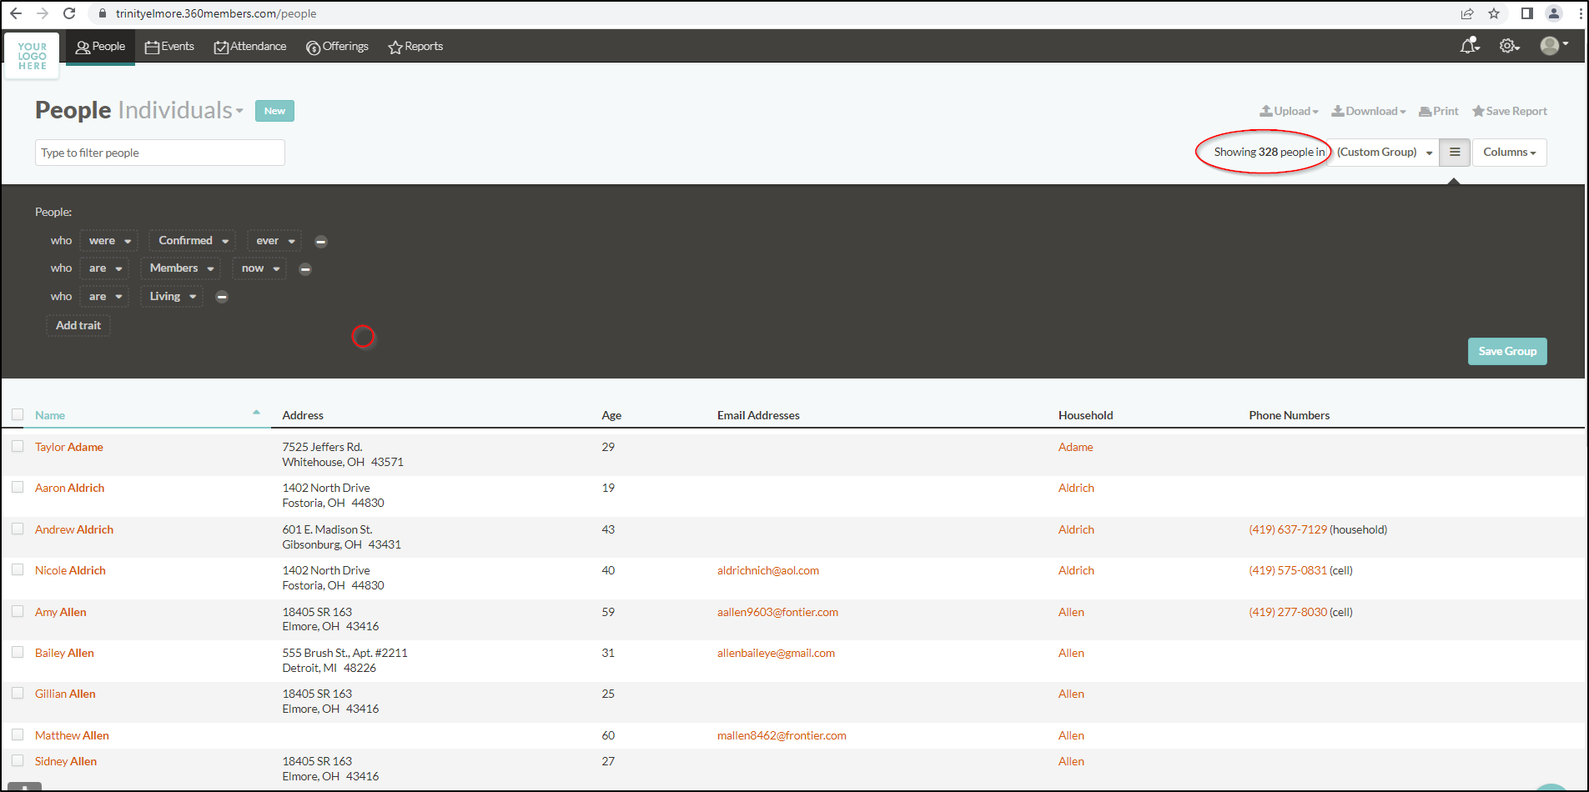The image size is (1589, 792).
Task: Open the Columns dropdown
Action: pos(1509,152)
